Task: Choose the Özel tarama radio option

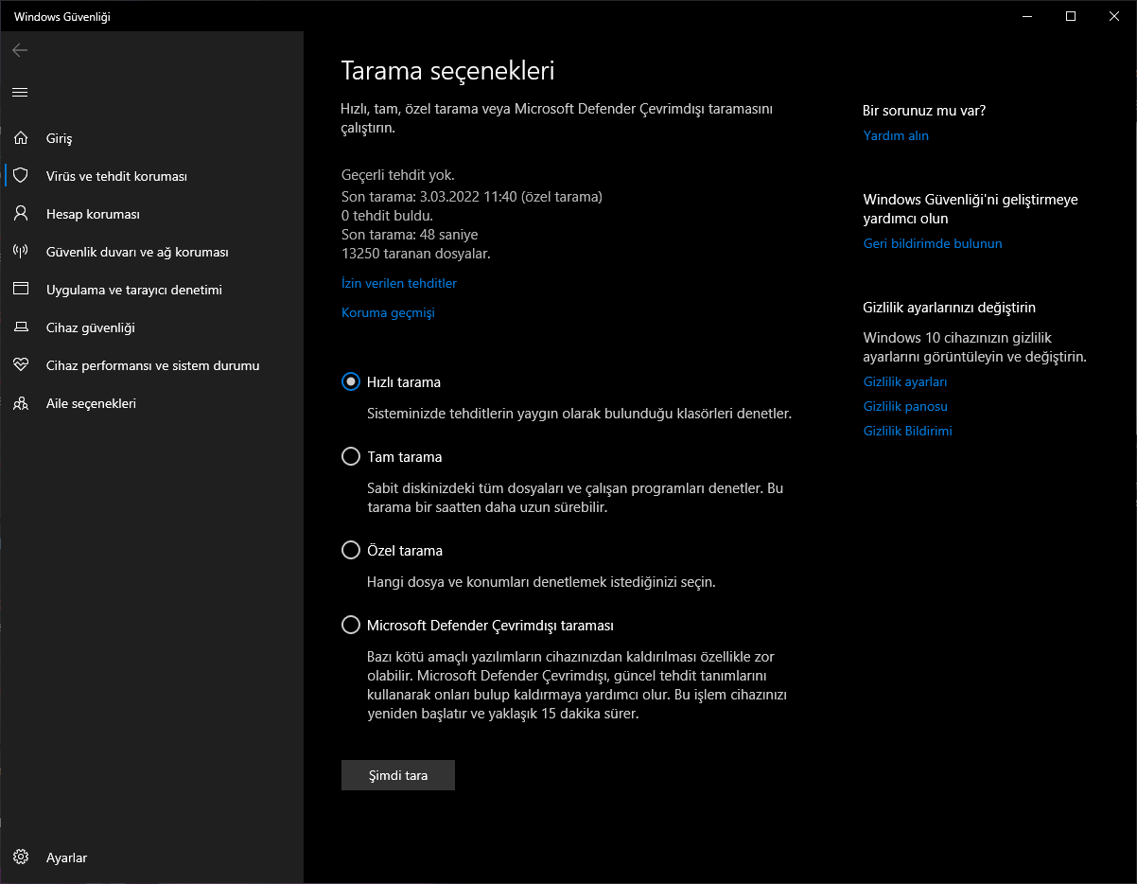Action: point(351,551)
